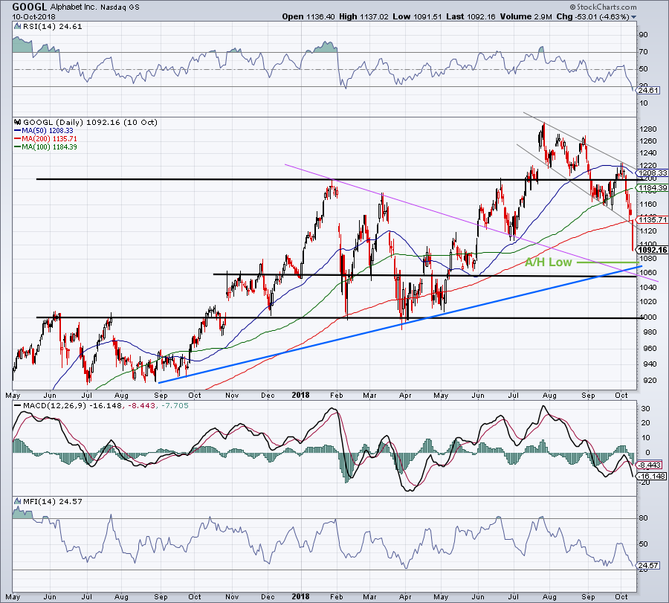Click the MACD(12,26,9) panel legend icon
The height and width of the screenshot is (603, 669).
[x=18, y=405]
